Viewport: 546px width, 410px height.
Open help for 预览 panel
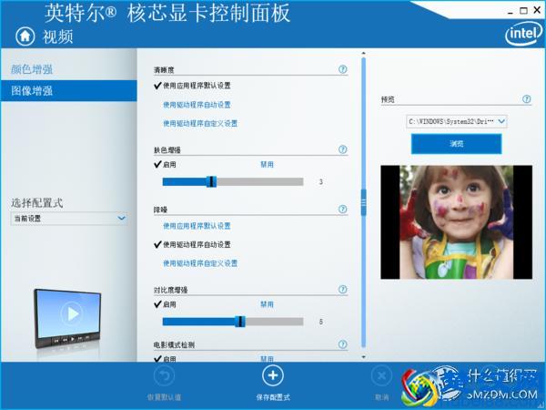[x=527, y=99]
